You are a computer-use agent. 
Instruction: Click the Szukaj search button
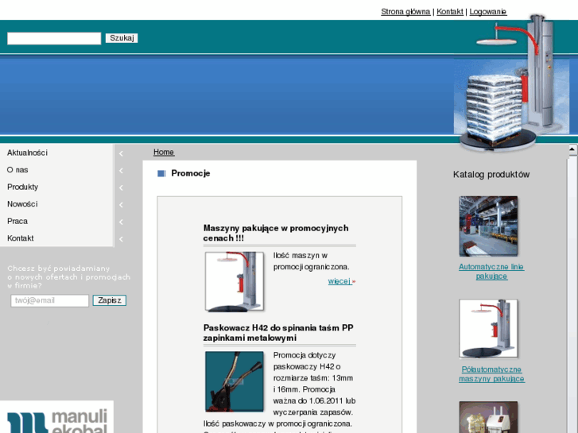click(122, 38)
